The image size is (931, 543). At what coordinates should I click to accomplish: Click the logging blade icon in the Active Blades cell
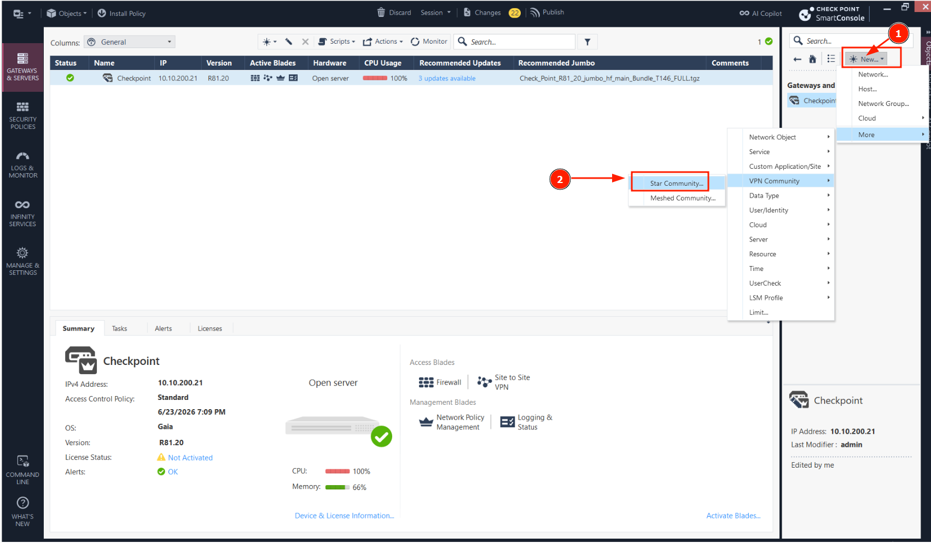pos(293,78)
